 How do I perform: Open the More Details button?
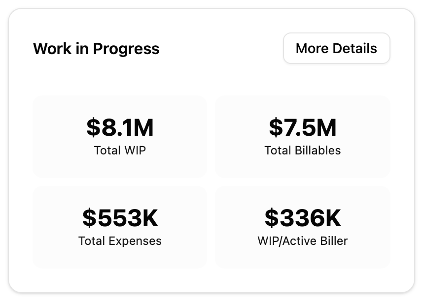(x=336, y=48)
